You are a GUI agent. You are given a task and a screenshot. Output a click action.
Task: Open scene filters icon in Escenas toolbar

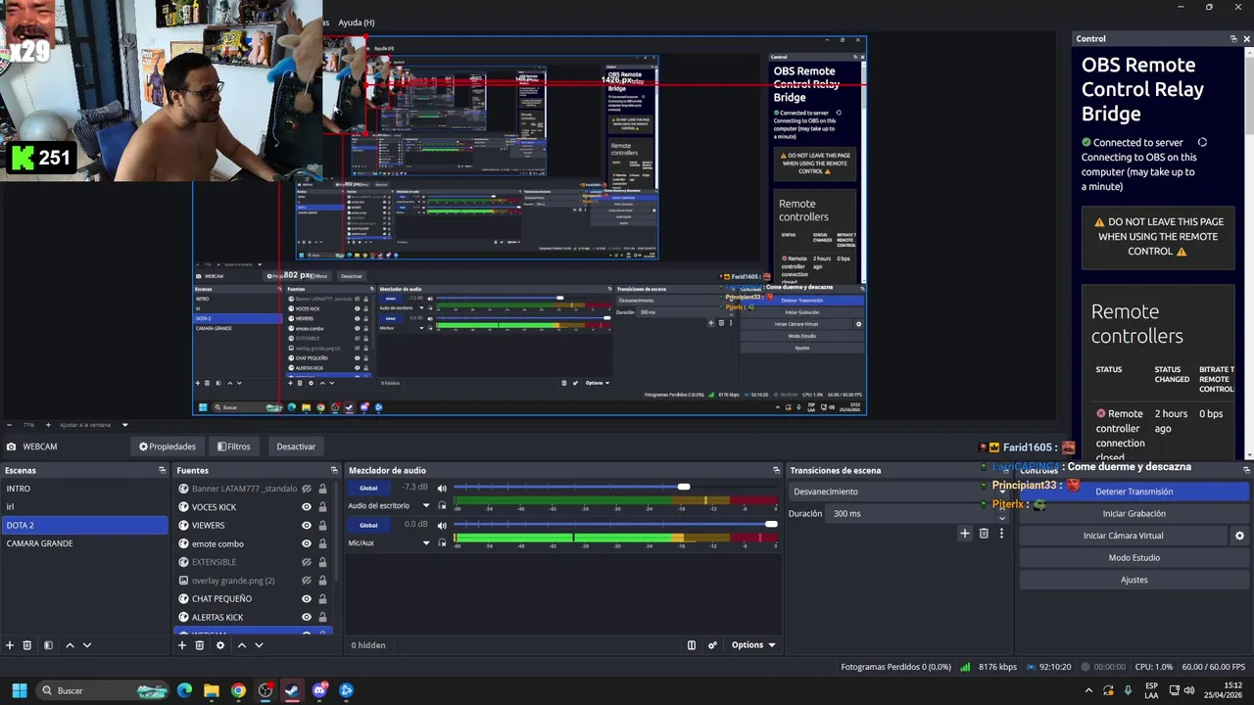coord(48,645)
